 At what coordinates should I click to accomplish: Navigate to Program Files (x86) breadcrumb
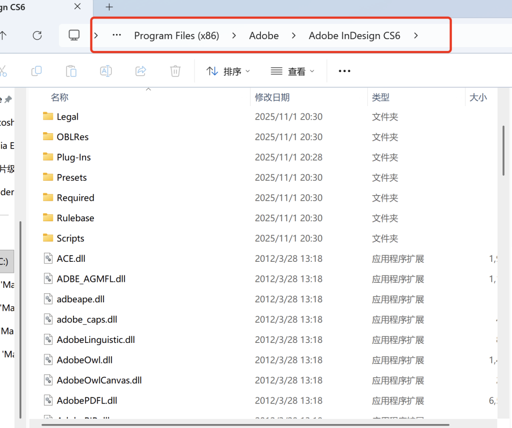pos(176,36)
